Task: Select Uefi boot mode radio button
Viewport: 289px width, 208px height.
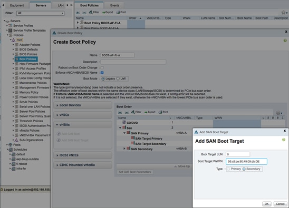Action: [x=118, y=78]
